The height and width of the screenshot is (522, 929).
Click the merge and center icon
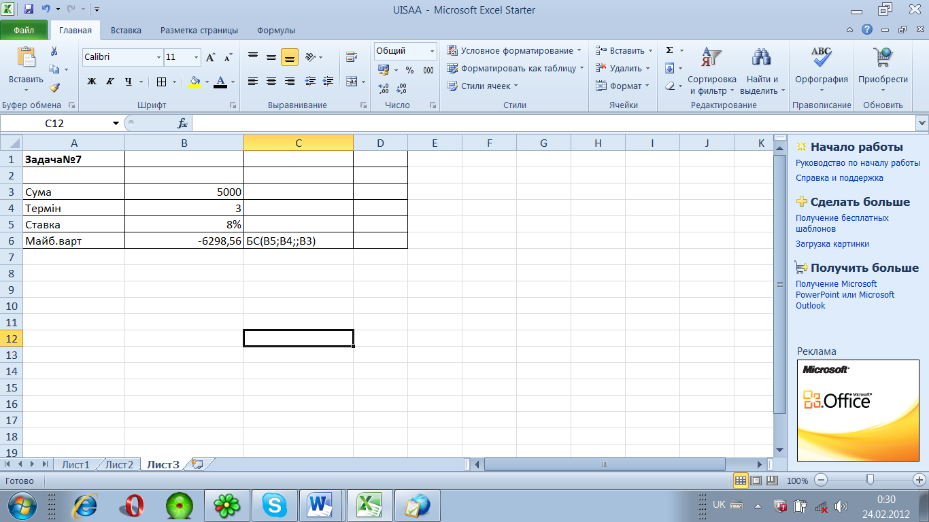pyautogui.click(x=352, y=82)
